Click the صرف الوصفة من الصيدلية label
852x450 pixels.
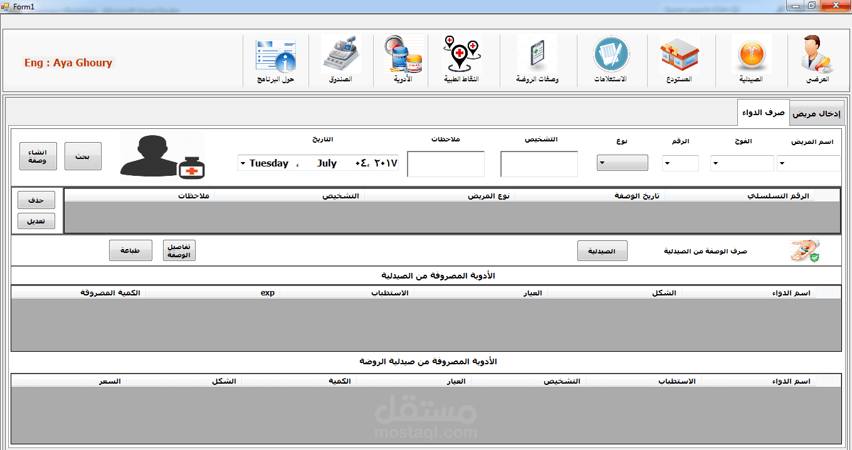[705, 251]
